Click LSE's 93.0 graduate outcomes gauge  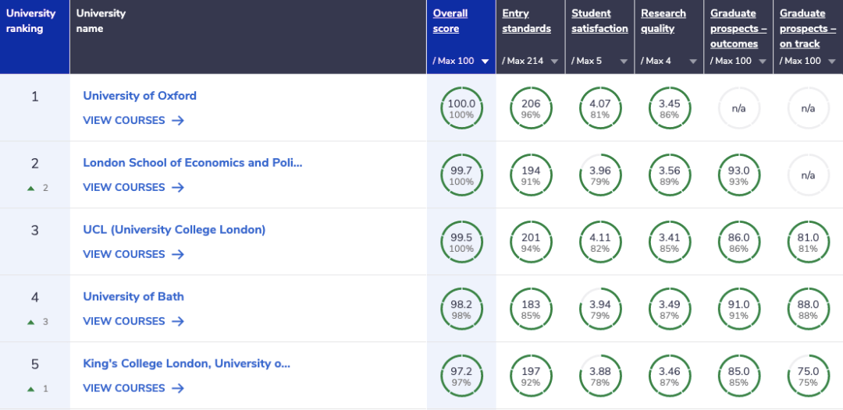tap(739, 175)
